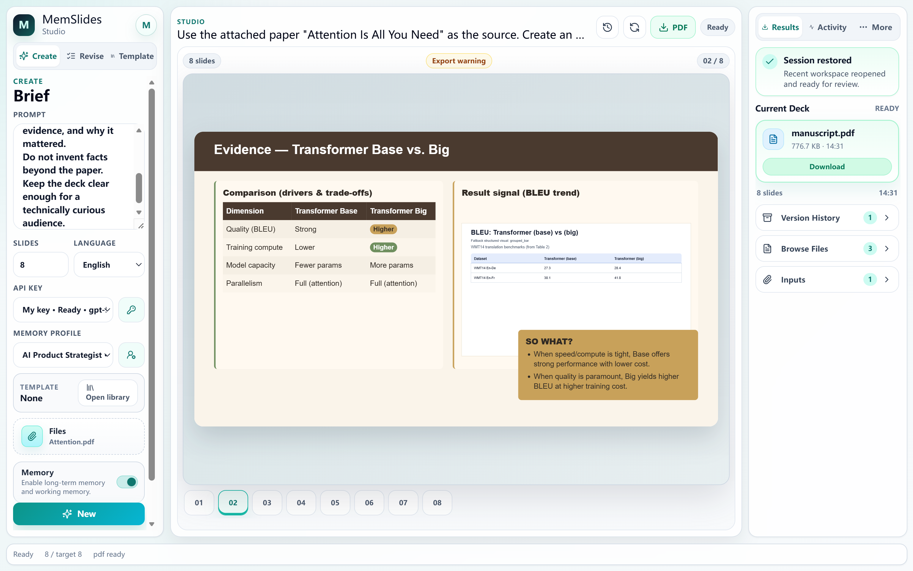Open the AI Product Strategist profile dropdown
The image size is (913, 571).
point(63,355)
